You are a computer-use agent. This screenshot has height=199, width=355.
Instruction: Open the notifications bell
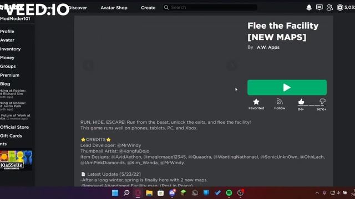(x=309, y=7)
